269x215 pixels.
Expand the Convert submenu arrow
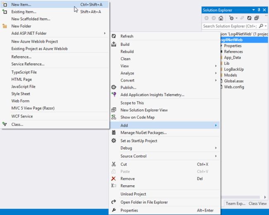pos(216,80)
